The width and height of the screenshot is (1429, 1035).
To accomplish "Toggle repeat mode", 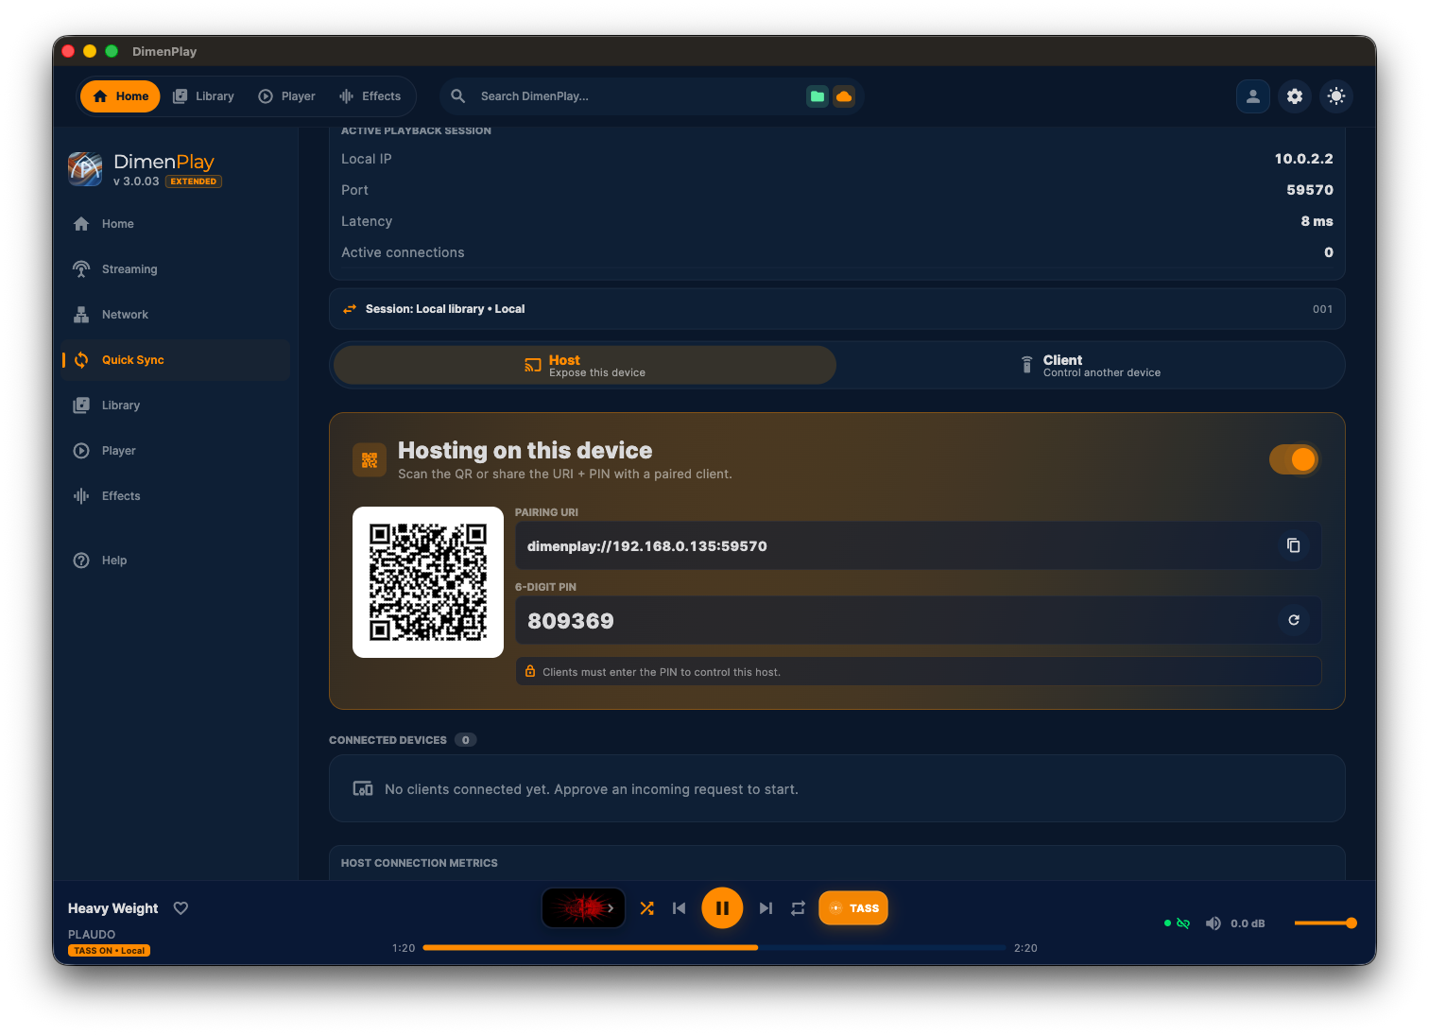I will pos(798,908).
